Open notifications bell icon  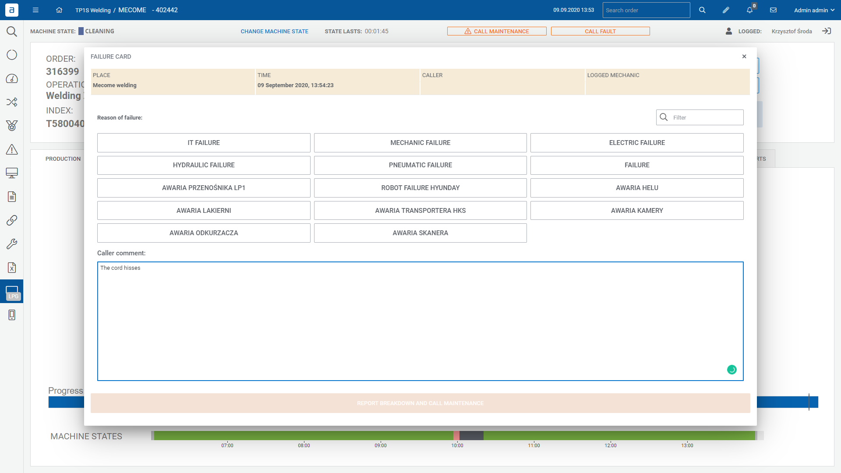coord(749,10)
